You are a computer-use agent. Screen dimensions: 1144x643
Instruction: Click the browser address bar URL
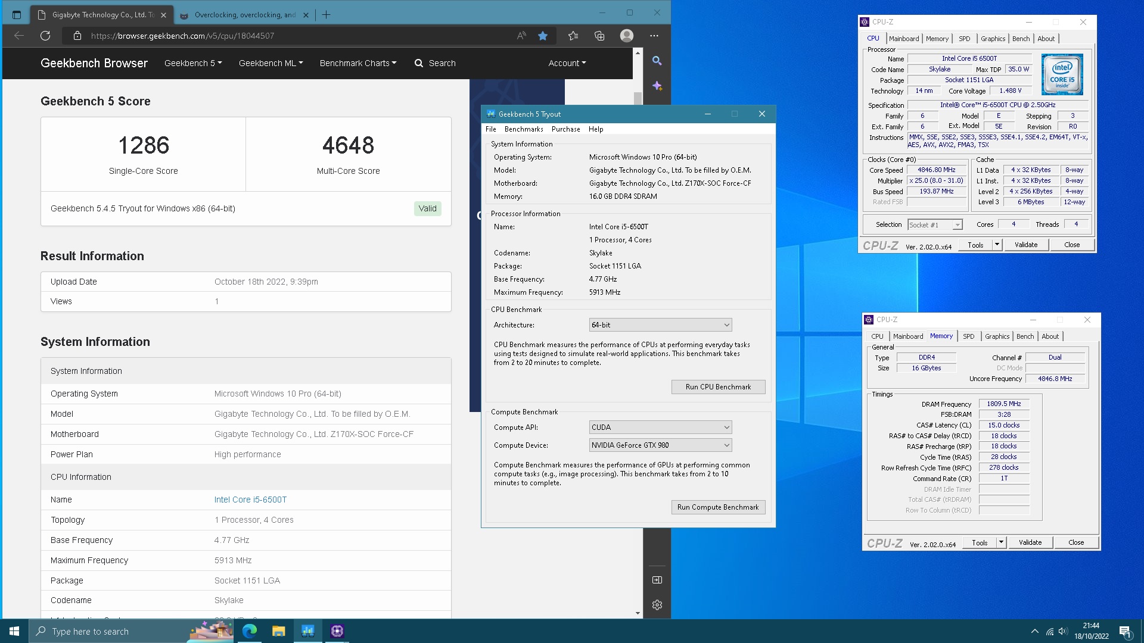tap(182, 36)
